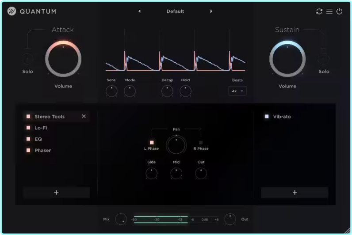Select the EQ effect in the list
This screenshot has height=235, width=352.
tap(38, 139)
